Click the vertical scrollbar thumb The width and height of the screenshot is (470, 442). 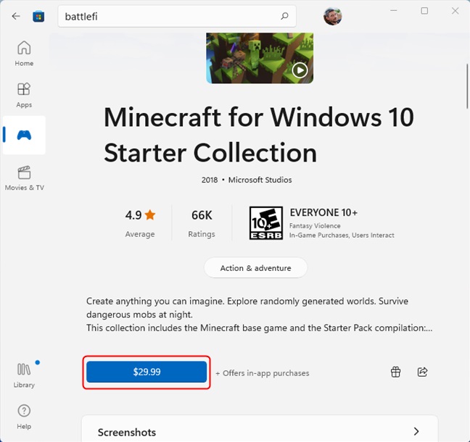pyautogui.click(x=467, y=86)
